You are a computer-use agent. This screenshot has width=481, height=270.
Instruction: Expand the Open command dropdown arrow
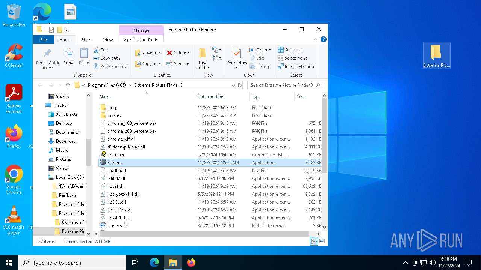coord(270,50)
